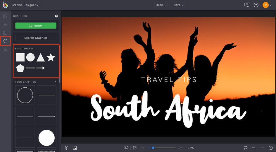Viewport: 276px width, 152px height.
Task: Open the Image Manager sidebar tab
Action: click(6, 16)
